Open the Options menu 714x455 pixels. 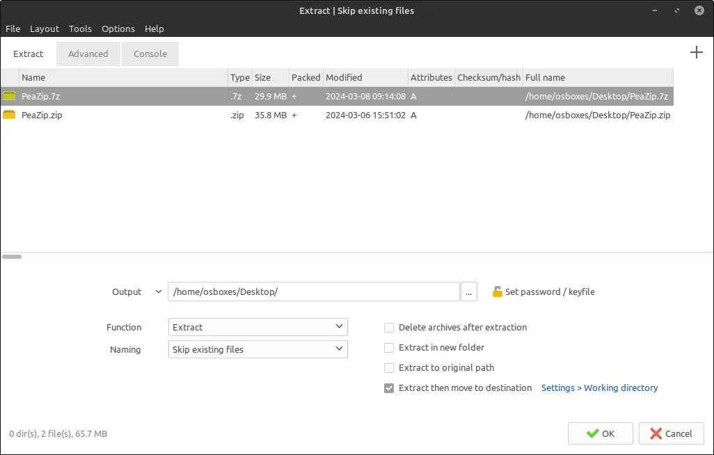pyautogui.click(x=118, y=29)
